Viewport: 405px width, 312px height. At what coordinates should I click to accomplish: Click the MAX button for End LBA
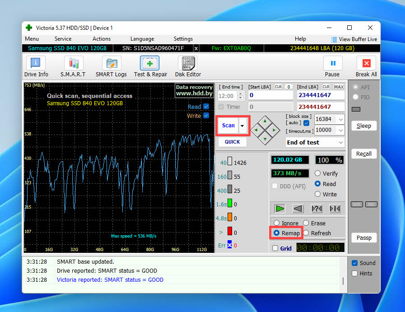(339, 87)
